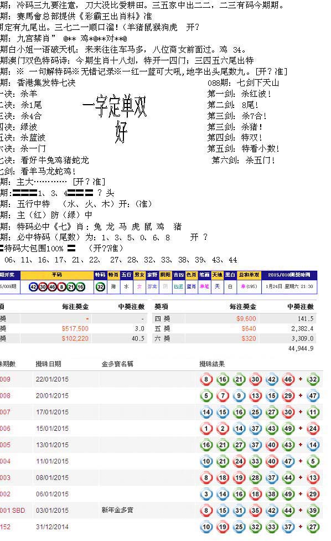Open draw number 009 link
Viewport: 331px width, 541px height.
pyautogui.click(x=5, y=379)
